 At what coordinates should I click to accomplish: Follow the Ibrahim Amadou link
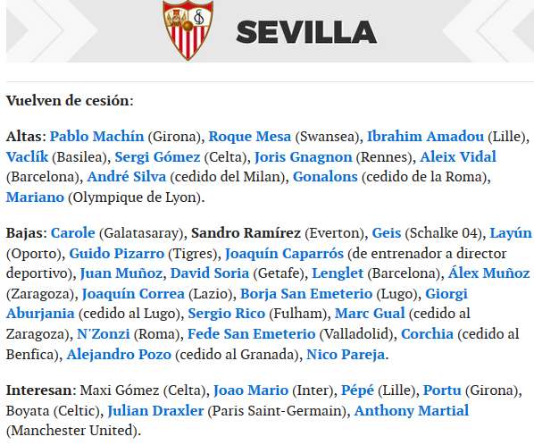click(x=425, y=137)
